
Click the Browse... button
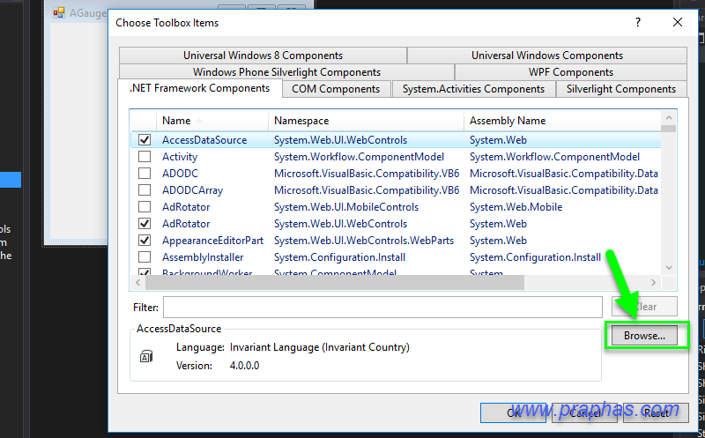644,336
